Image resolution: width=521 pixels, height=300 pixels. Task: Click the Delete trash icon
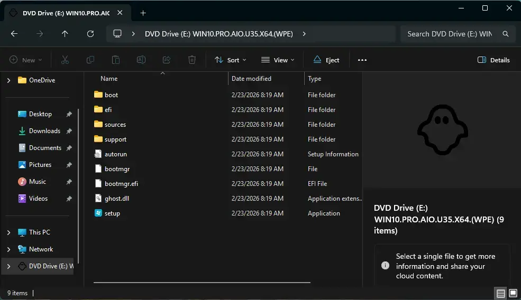click(191, 60)
